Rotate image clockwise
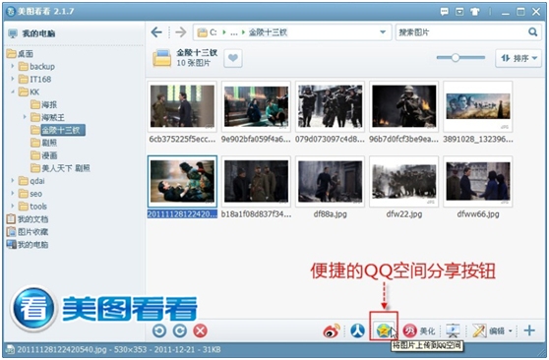Screen dimensions: 549x360 pos(180,330)
